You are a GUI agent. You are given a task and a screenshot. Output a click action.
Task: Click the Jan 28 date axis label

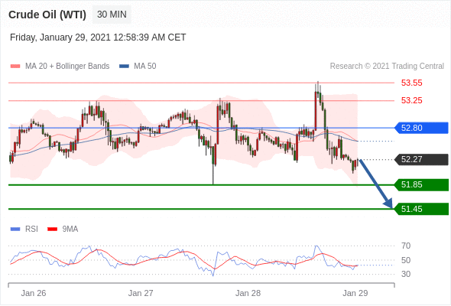point(248,293)
